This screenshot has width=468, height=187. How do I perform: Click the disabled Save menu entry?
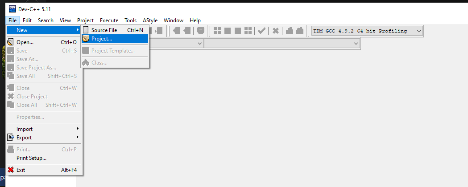tap(44, 51)
